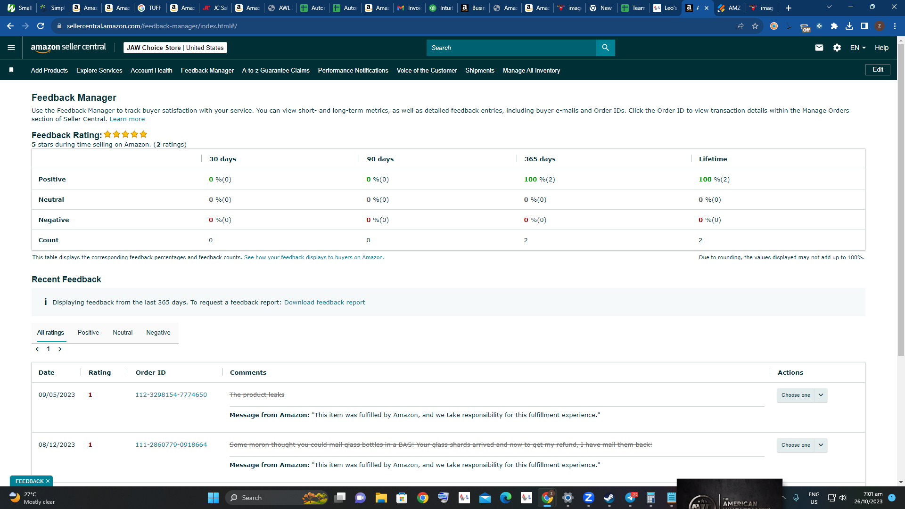Bookmark this page with the star icon
Image resolution: width=905 pixels, height=509 pixels.
(755, 26)
